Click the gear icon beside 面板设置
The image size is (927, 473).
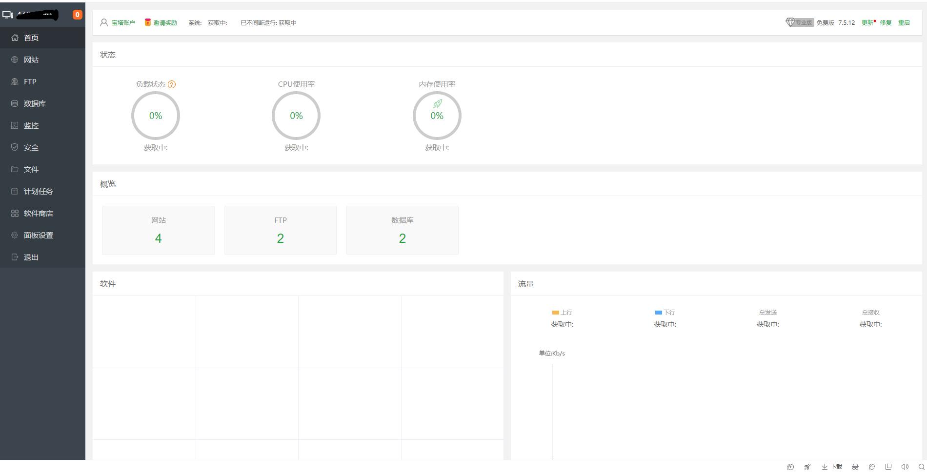(x=15, y=235)
